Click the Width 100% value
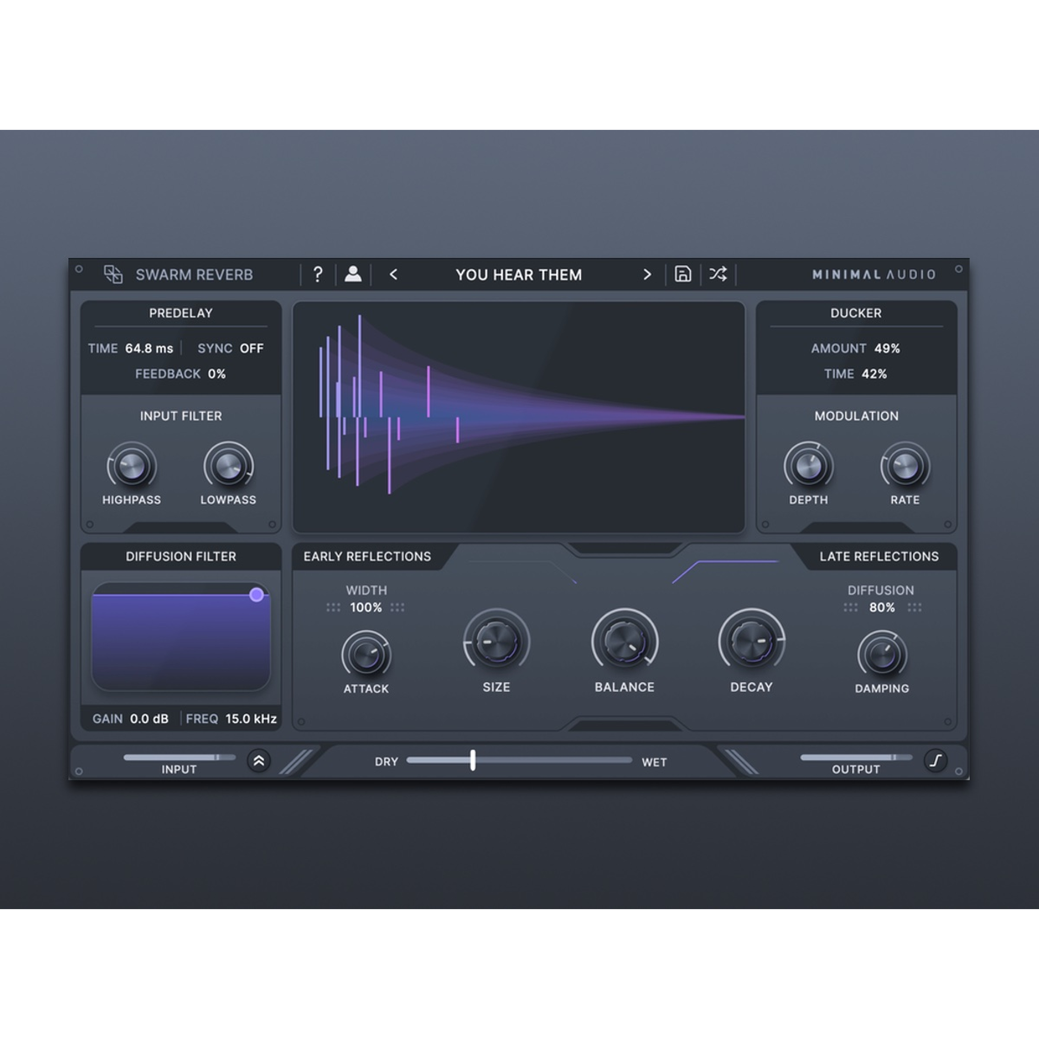The image size is (1039, 1039). [x=366, y=608]
